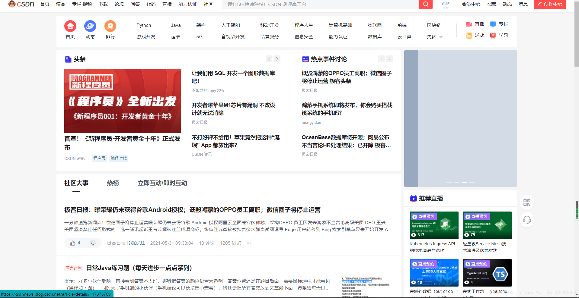Click the GJF coder avatar
This screenshot has height=298, width=579.
click(x=446, y=5)
